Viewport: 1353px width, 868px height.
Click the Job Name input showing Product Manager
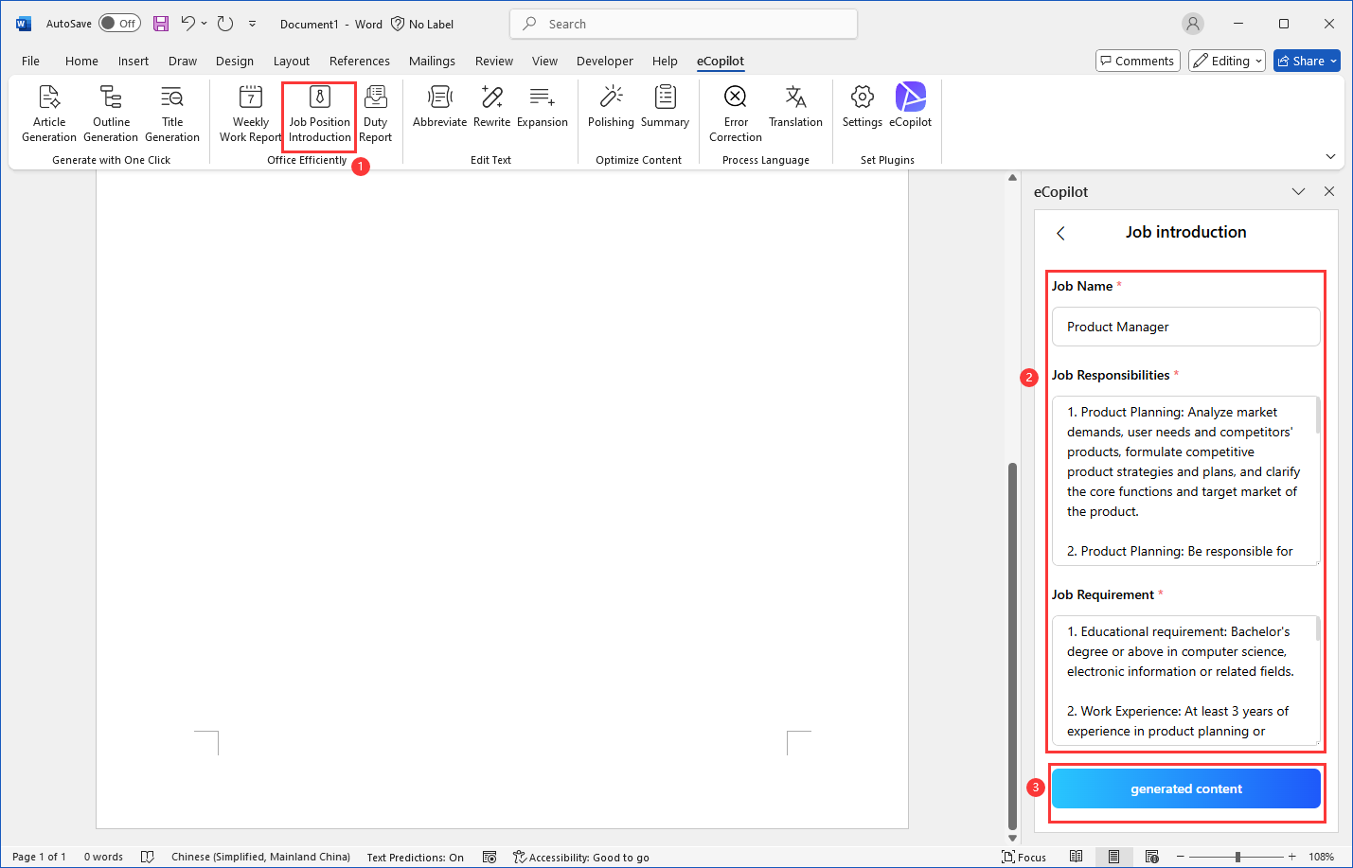click(1185, 326)
